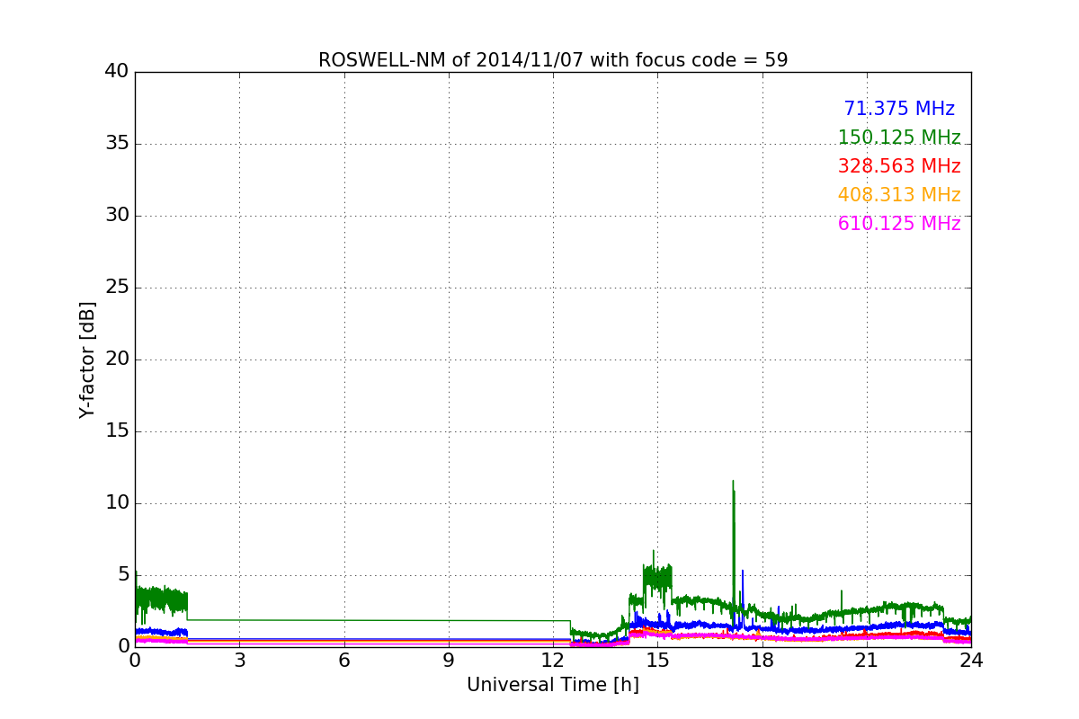Click the x-axis tick label 21
Image resolution: width=1079 pixels, height=719 pixels.
click(867, 661)
